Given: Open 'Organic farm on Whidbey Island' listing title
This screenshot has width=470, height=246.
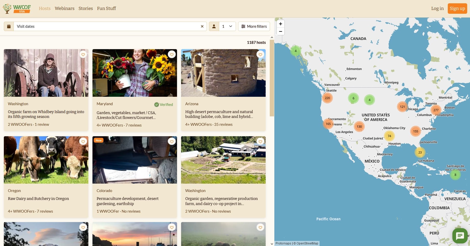Looking at the screenshot, I should pos(46,114).
